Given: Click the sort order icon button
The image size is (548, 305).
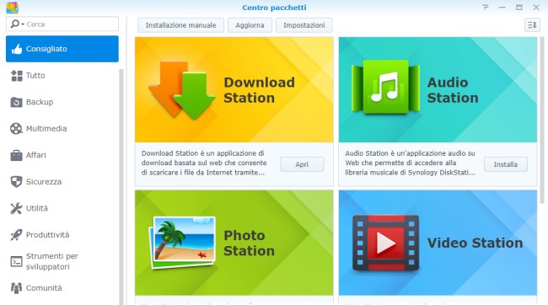Looking at the screenshot, I should tap(532, 25).
